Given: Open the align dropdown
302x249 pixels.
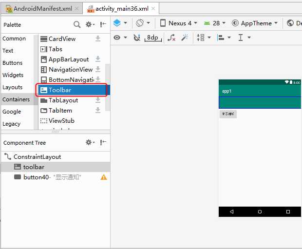Looking at the screenshot, I should pos(224,38).
